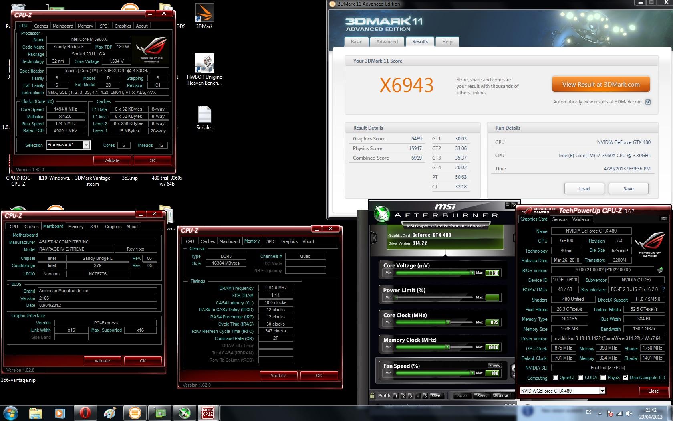Click Afterburner Settings button

click(501, 395)
